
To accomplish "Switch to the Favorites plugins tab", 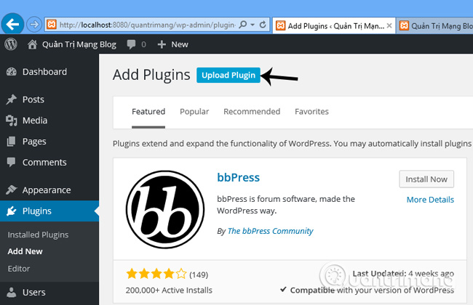I will pos(311,112).
